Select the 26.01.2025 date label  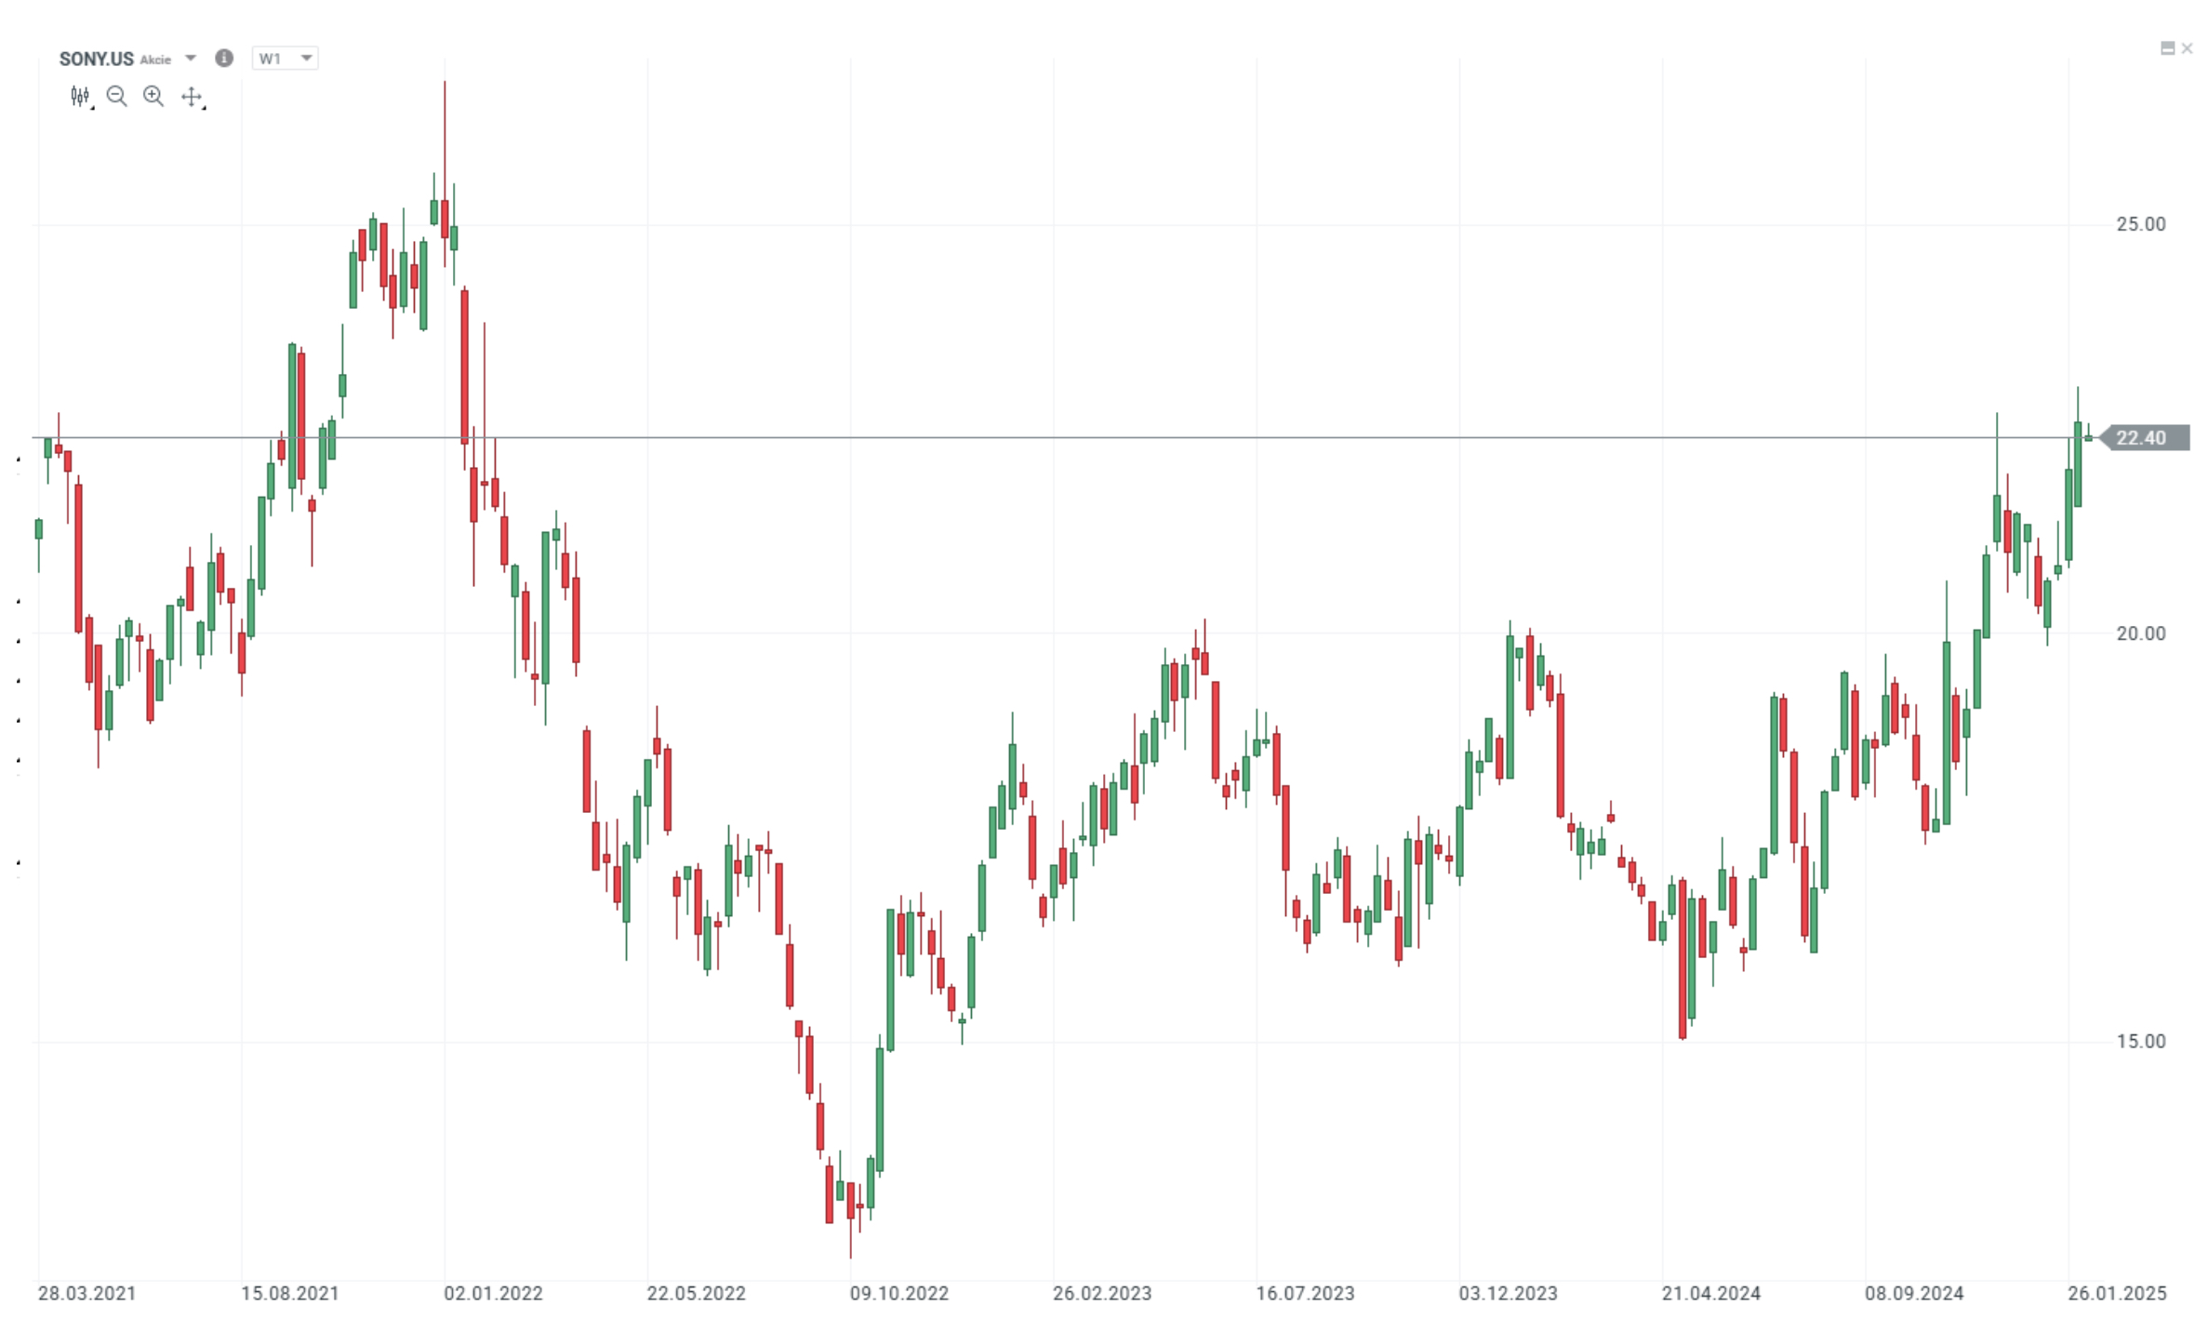2117,1293
